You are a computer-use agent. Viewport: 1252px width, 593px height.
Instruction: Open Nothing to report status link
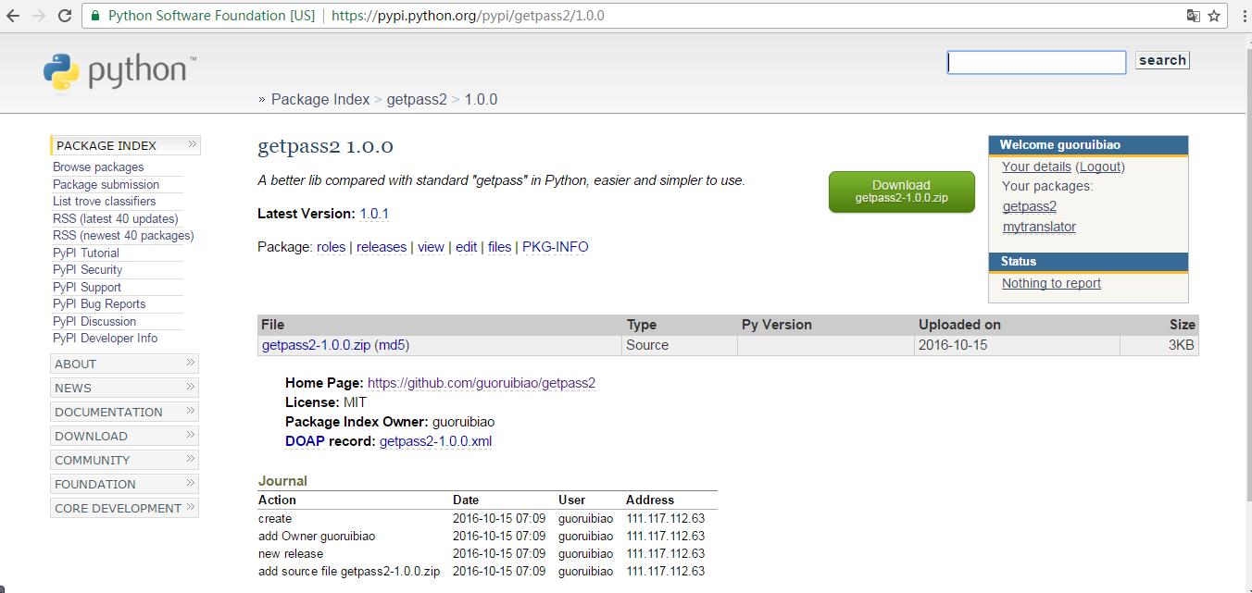click(1051, 284)
